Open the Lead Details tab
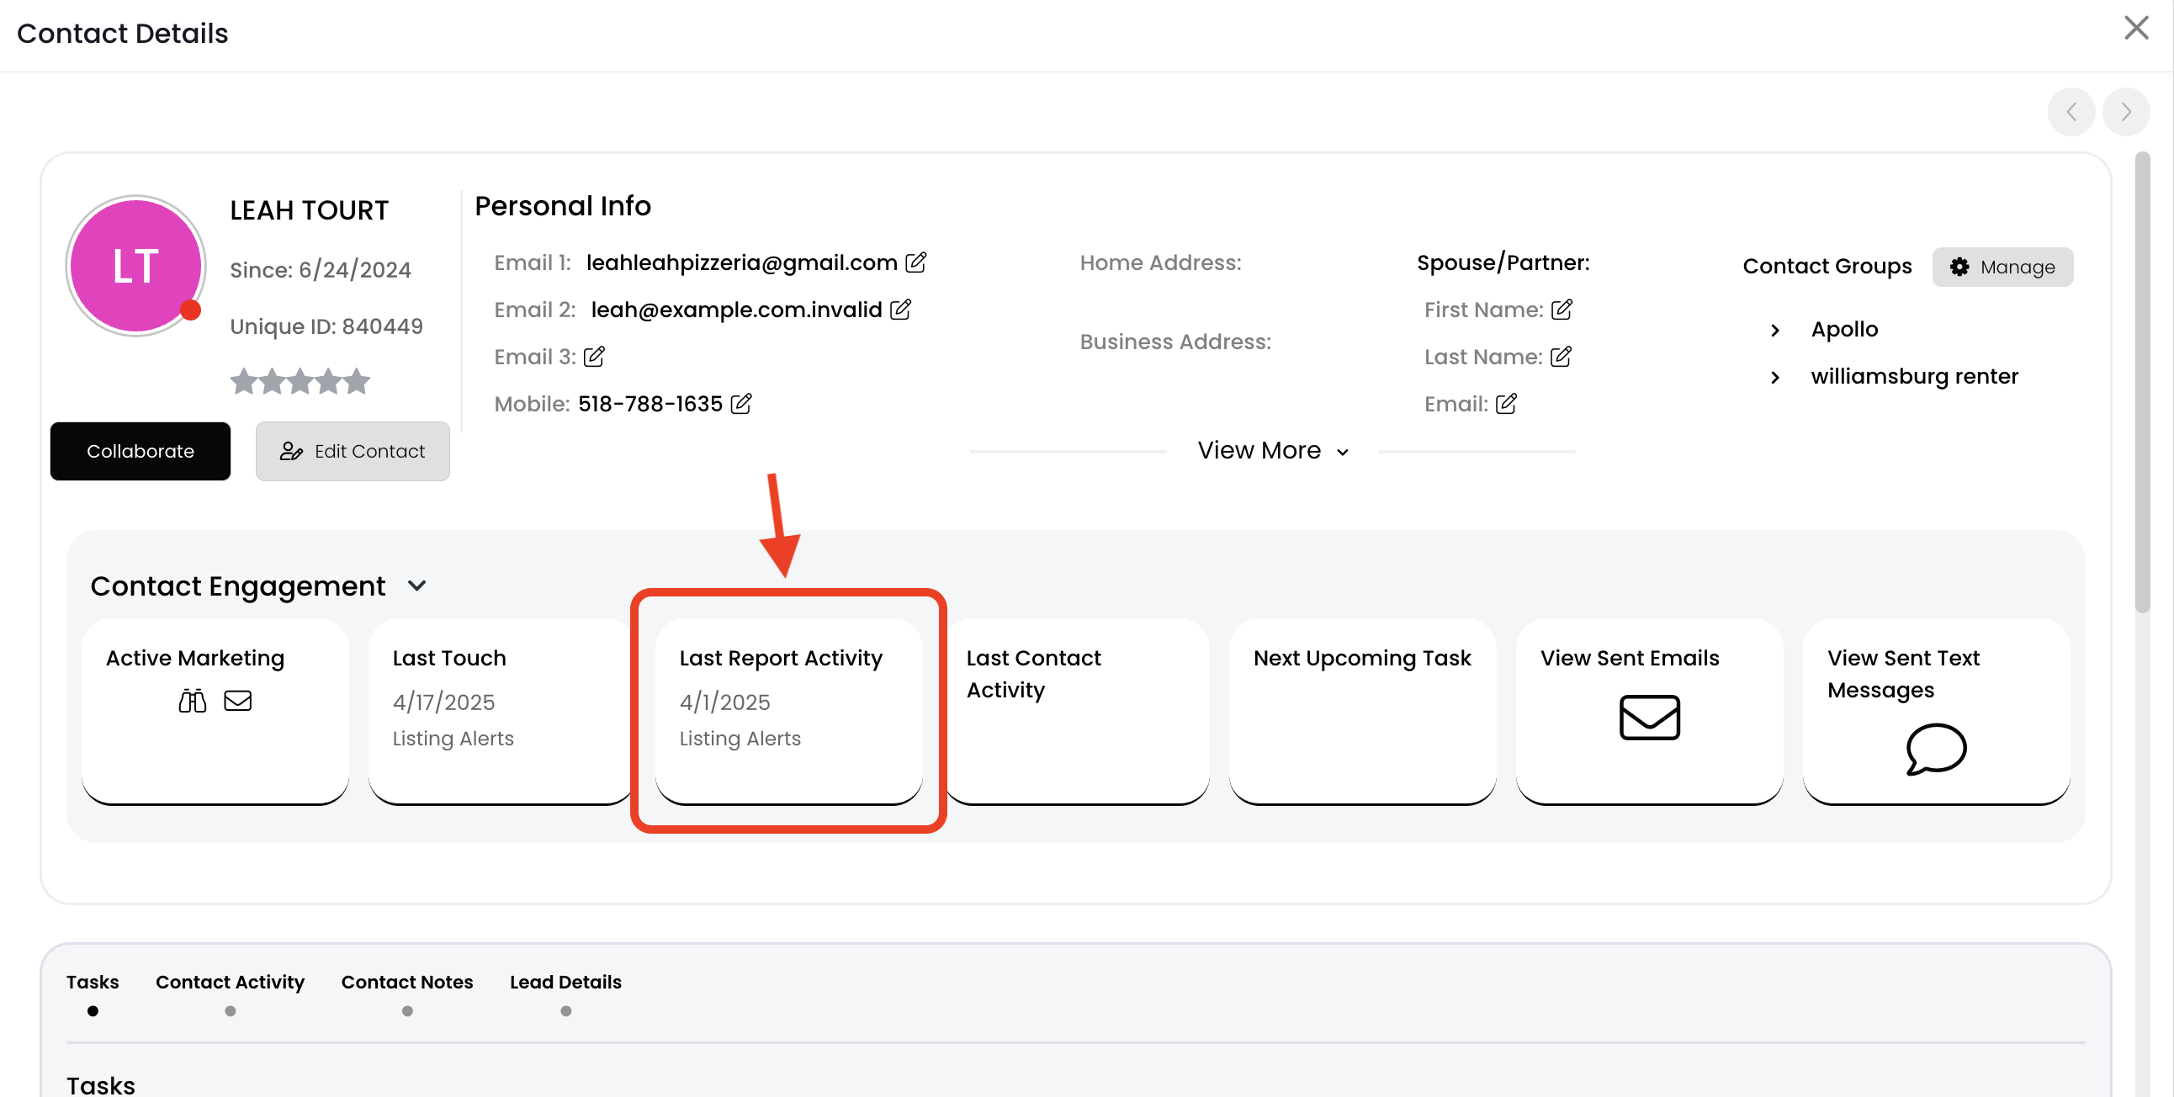The width and height of the screenshot is (2174, 1097). pos(565,983)
